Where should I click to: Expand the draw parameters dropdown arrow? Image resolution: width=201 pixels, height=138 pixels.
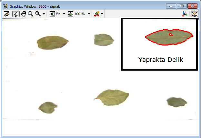102,14
